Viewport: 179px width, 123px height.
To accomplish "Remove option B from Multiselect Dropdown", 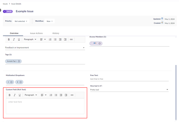I will tap(21, 82).
